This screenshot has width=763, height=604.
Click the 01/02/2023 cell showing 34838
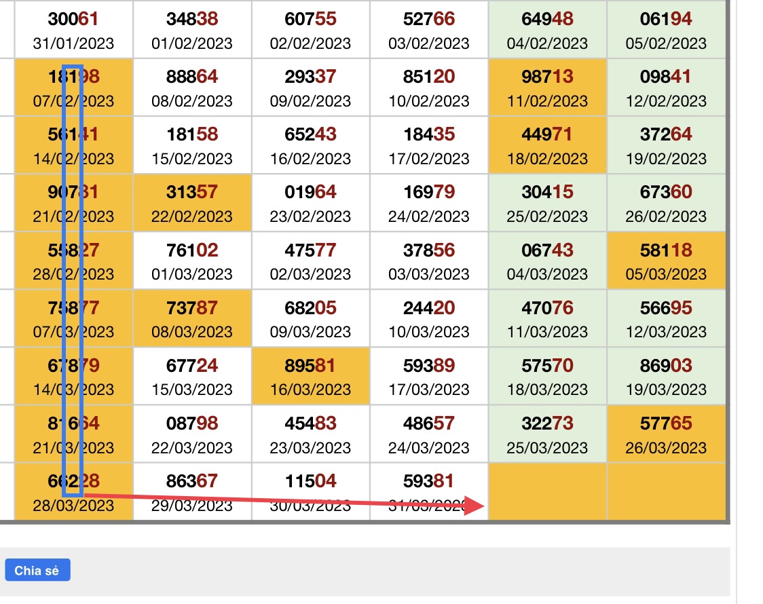point(192,30)
